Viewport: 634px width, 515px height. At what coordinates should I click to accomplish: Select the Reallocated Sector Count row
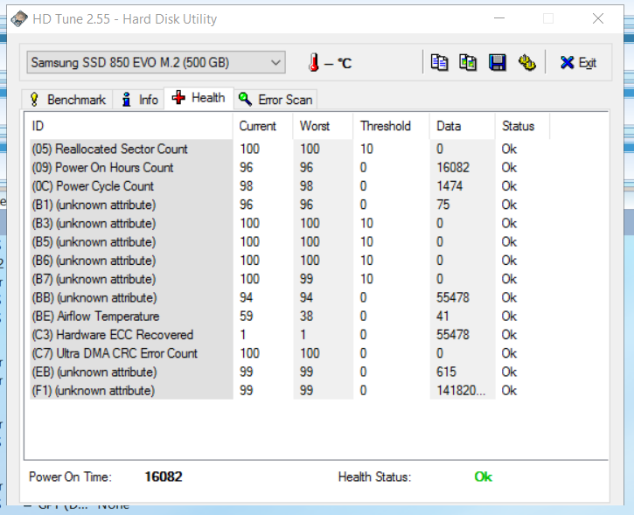click(289, 149)
